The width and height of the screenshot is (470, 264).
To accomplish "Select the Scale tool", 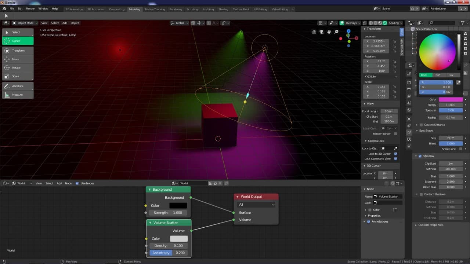I will point(18,76).
